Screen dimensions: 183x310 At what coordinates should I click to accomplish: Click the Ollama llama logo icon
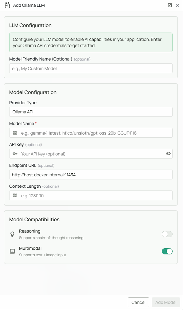[7, 5]
